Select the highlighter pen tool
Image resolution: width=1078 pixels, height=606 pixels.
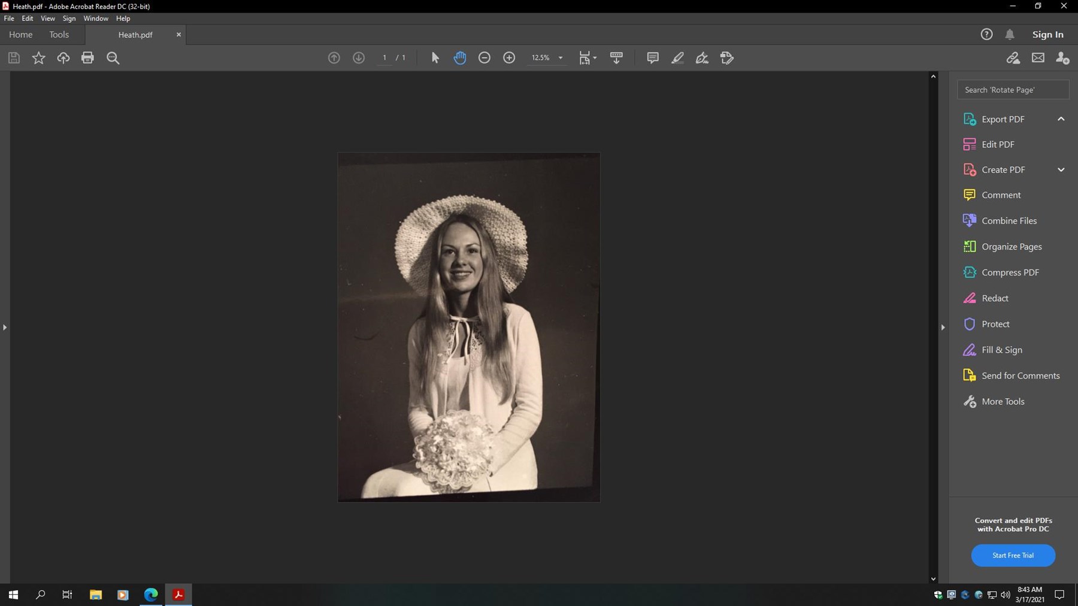(x=677, y=58)
